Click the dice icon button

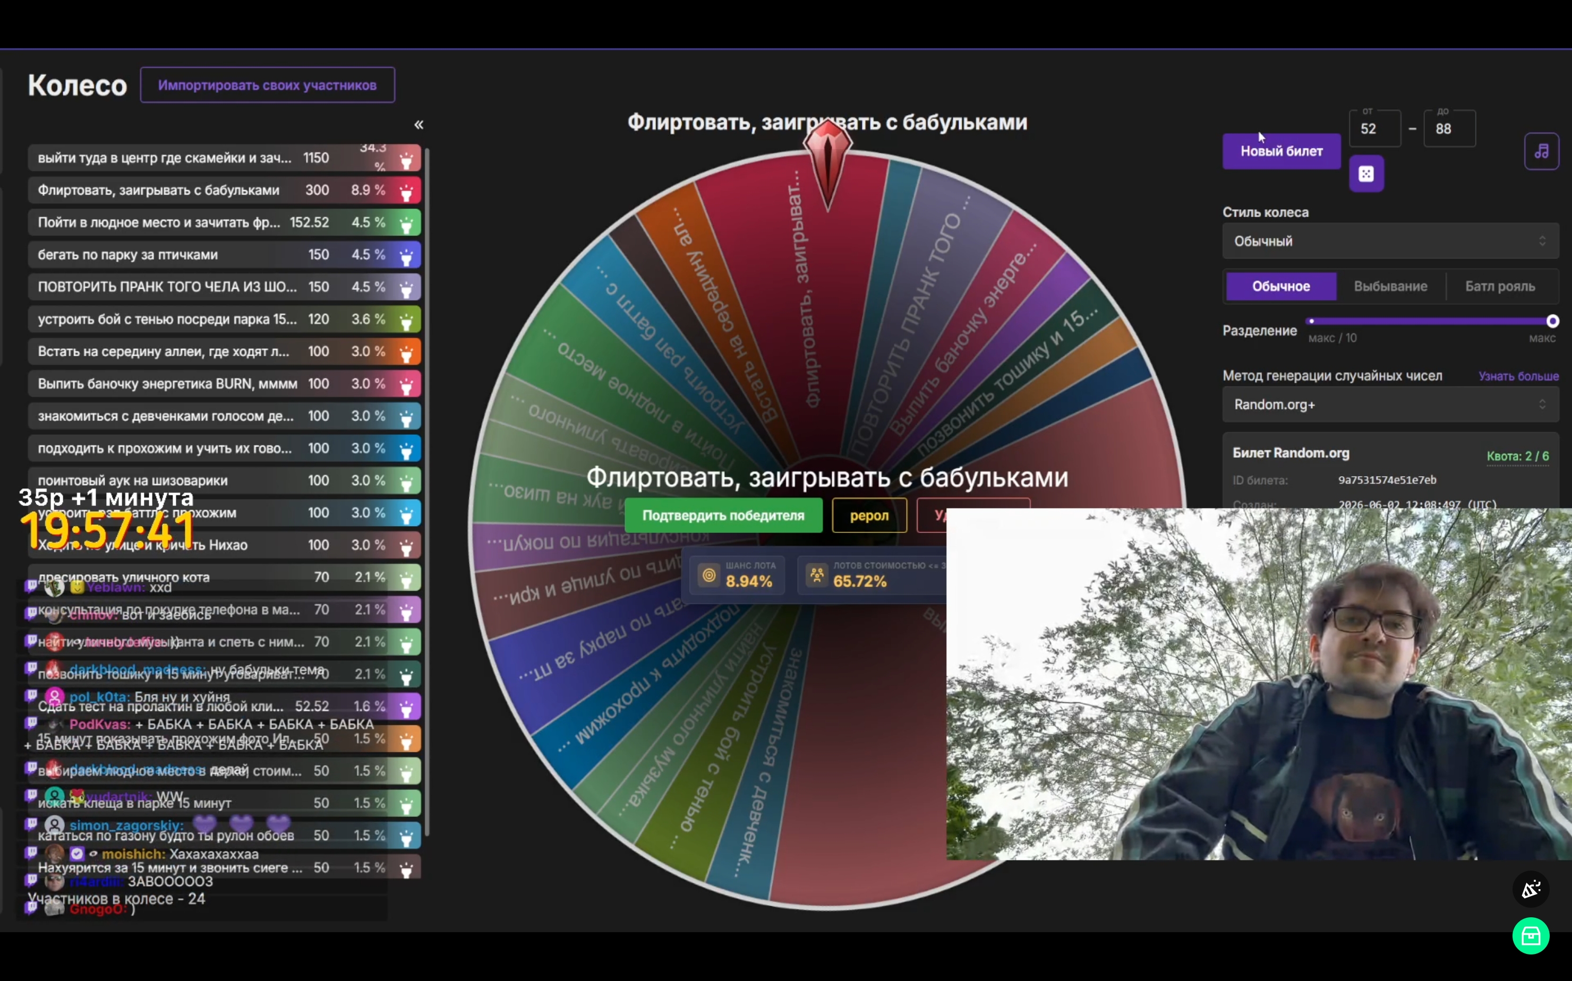coord(1366,174)
